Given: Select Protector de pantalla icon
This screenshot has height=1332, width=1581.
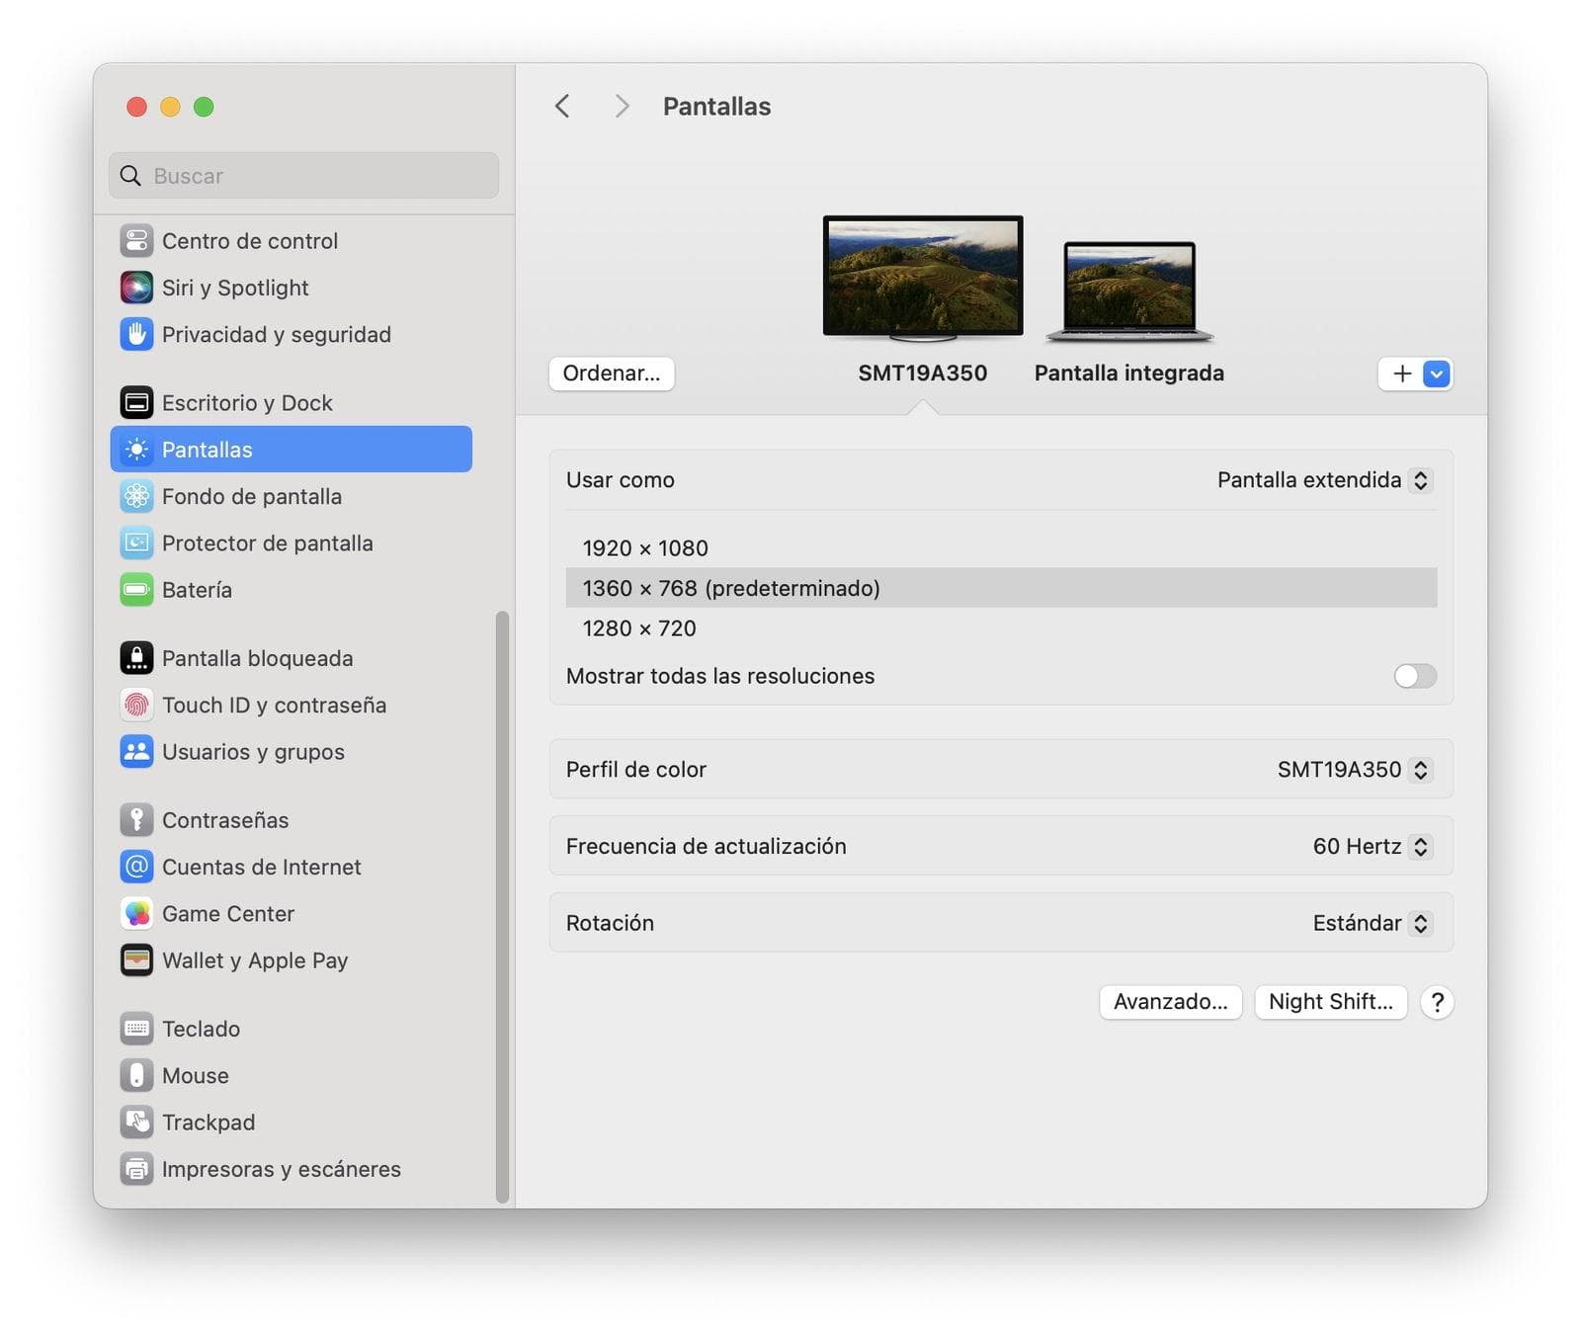Looking at the screenshot, I should tap(136, 542).
